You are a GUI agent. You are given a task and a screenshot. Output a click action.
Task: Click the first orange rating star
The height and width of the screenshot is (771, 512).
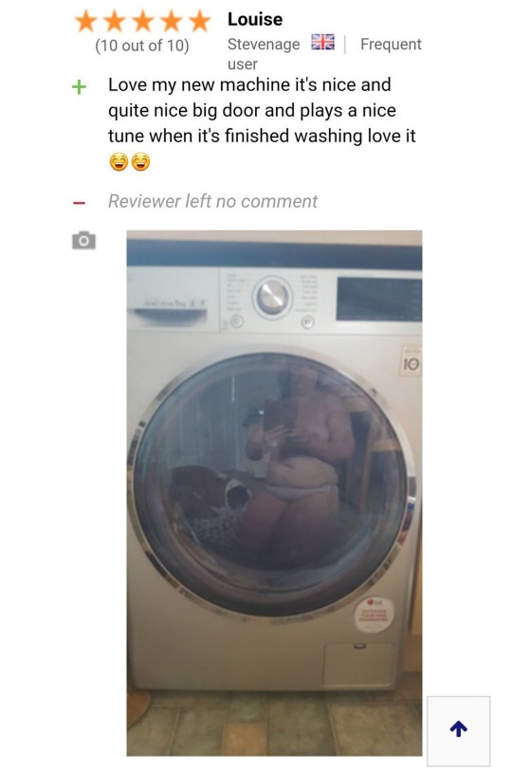(x=85, y=22)
